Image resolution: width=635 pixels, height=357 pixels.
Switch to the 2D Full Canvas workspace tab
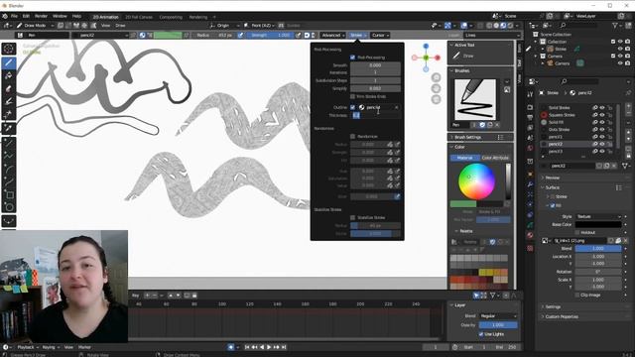(139, 17)
